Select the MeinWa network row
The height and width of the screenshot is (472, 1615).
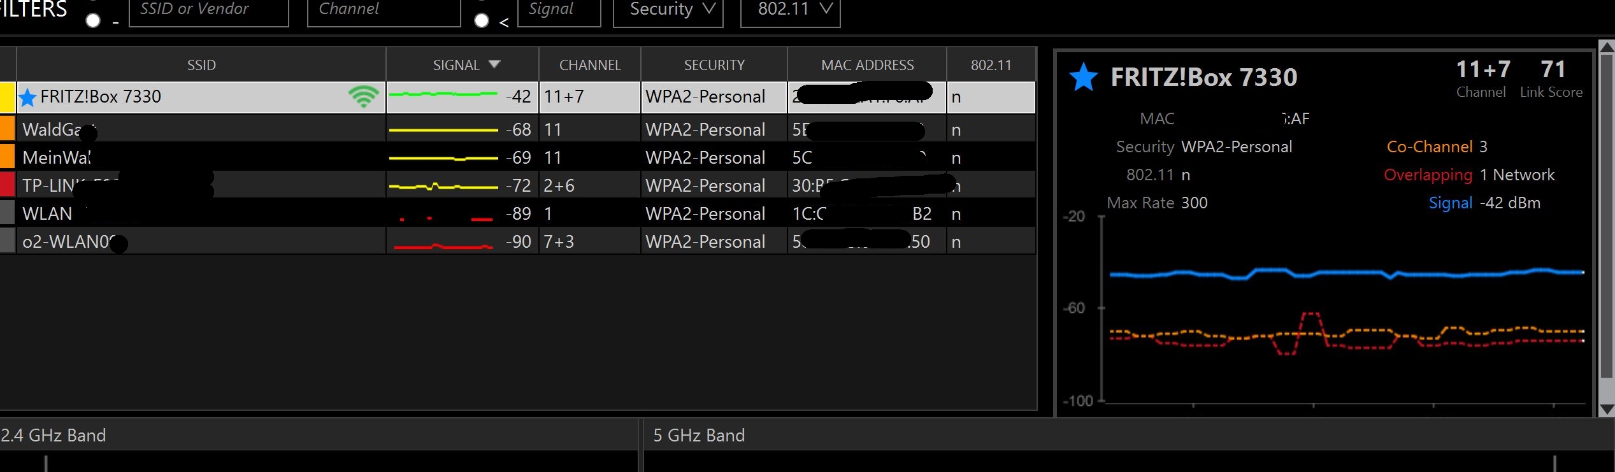(x=517, y=157)
